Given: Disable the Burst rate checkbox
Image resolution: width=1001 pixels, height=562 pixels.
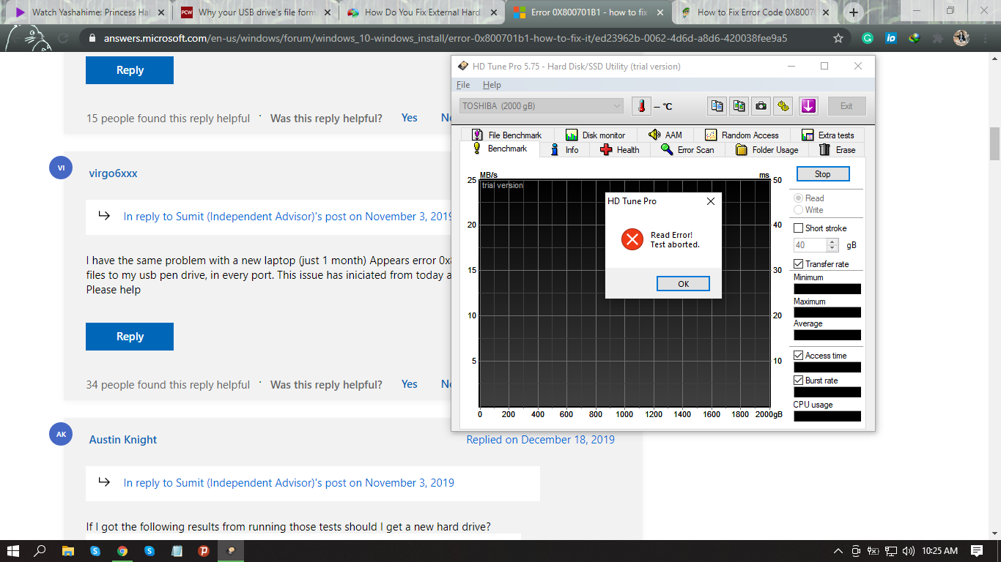Looking at the screenshot, I should 799,381.
